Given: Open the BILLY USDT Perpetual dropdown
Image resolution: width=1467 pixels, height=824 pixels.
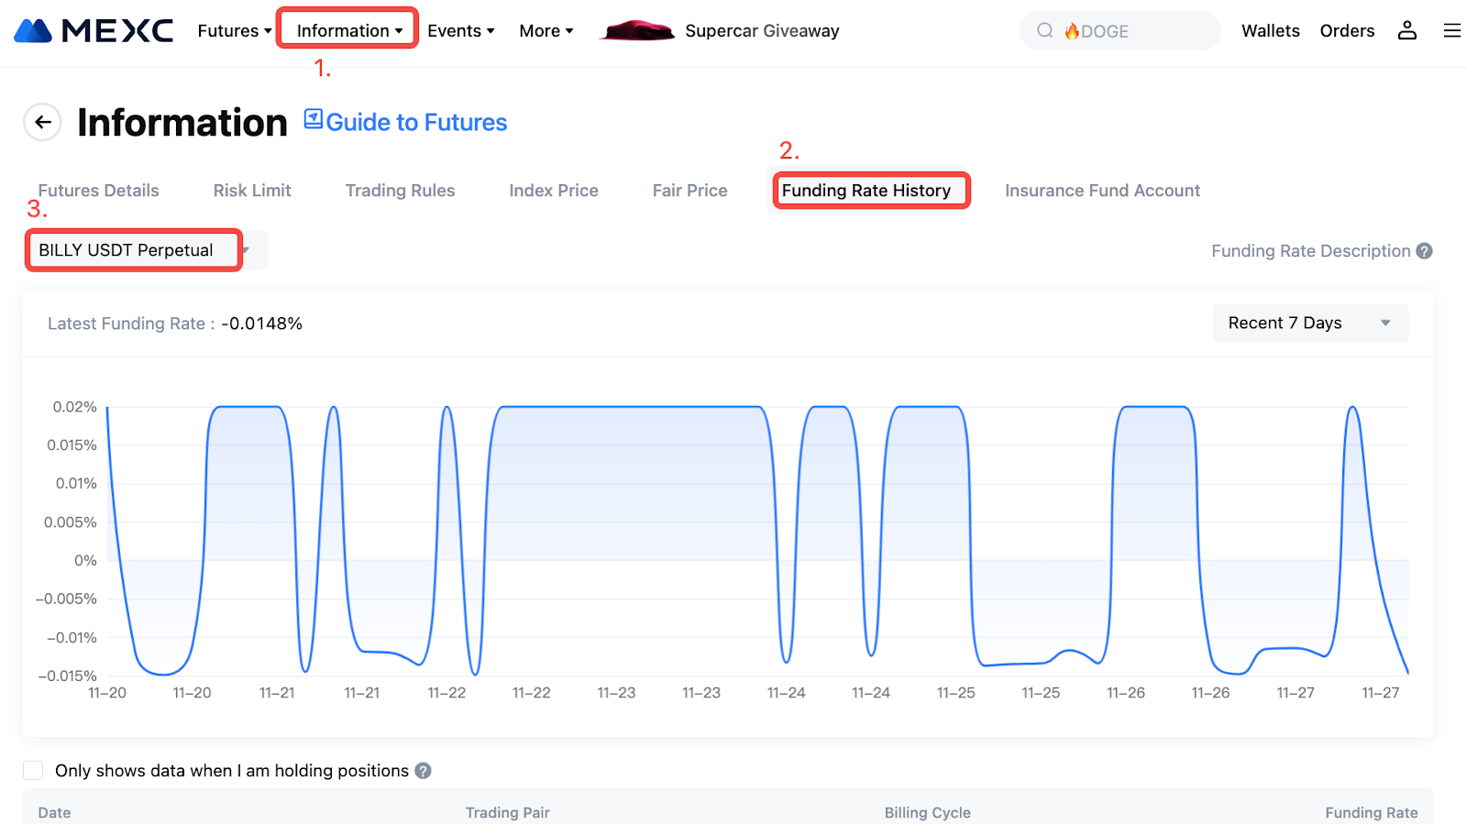Looking at the screenshot, I should click(x=146, y=250).
